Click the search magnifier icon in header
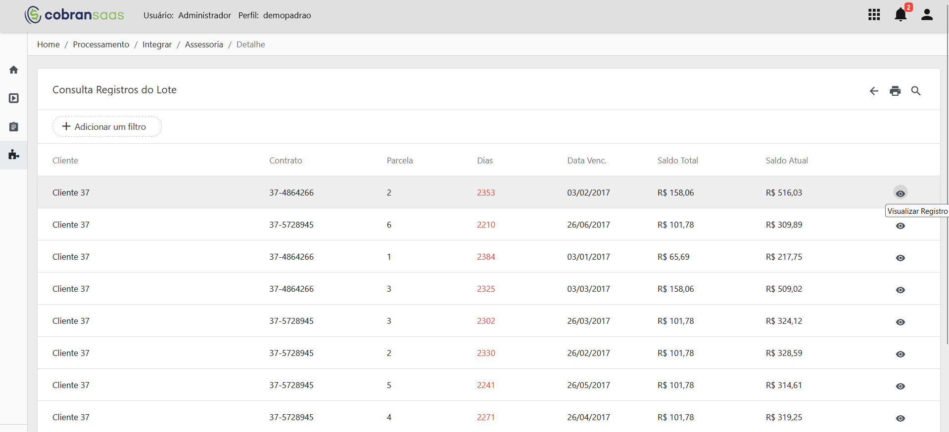The image size is (949, 432). coord(916,91)
